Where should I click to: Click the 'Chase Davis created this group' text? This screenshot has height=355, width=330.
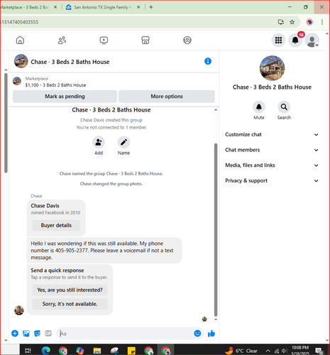(111, 120)
